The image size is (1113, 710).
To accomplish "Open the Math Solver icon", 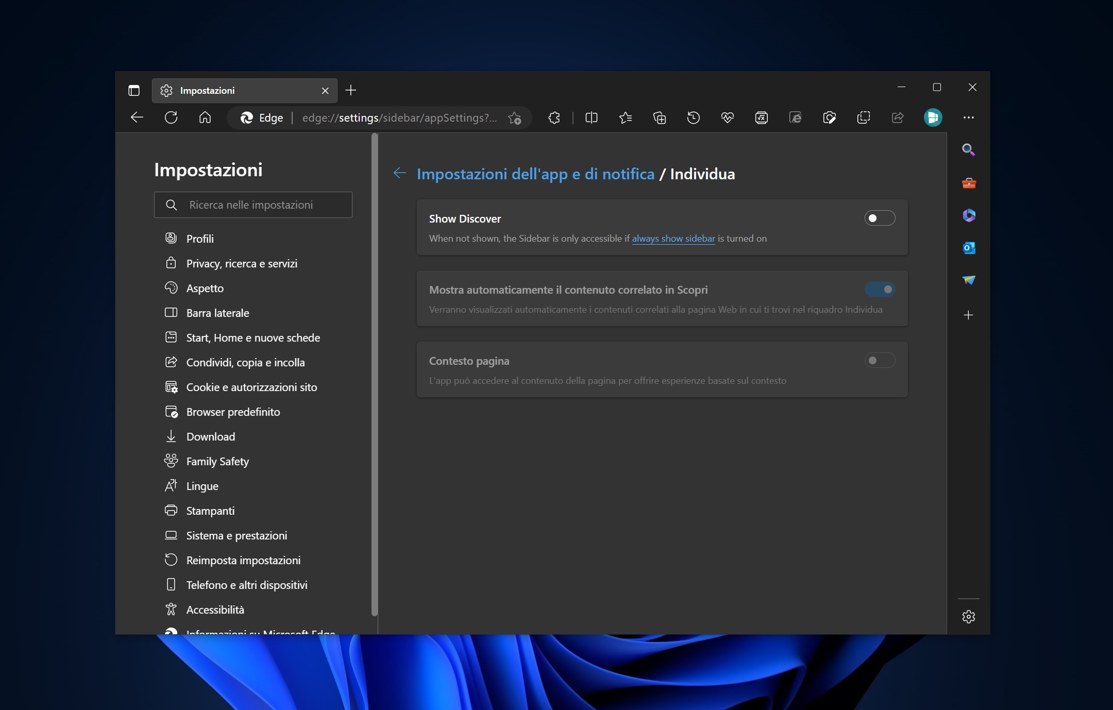I will tap(762, 118).
